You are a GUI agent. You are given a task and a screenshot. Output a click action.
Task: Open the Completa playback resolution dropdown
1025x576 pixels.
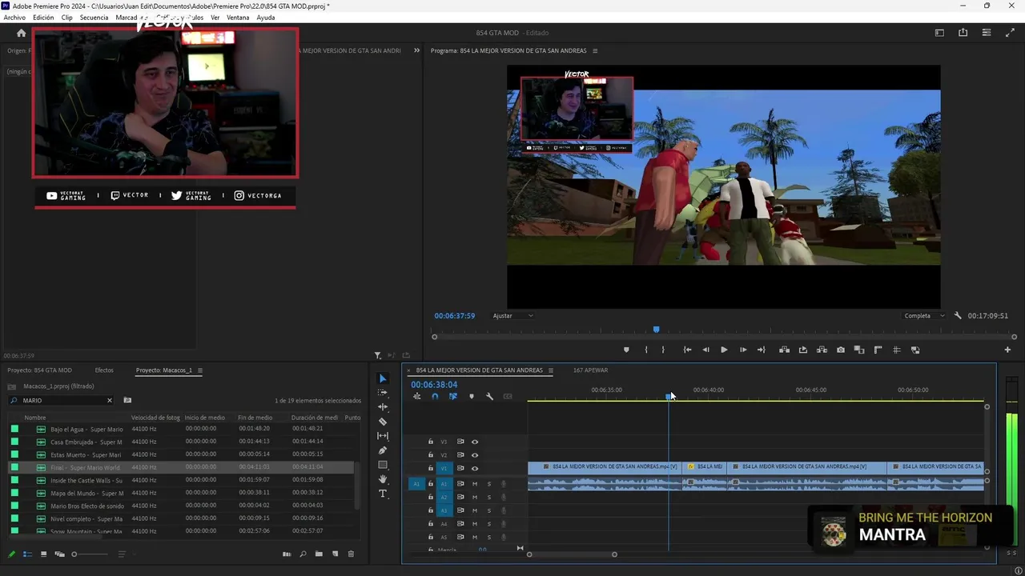pos(923,316)
